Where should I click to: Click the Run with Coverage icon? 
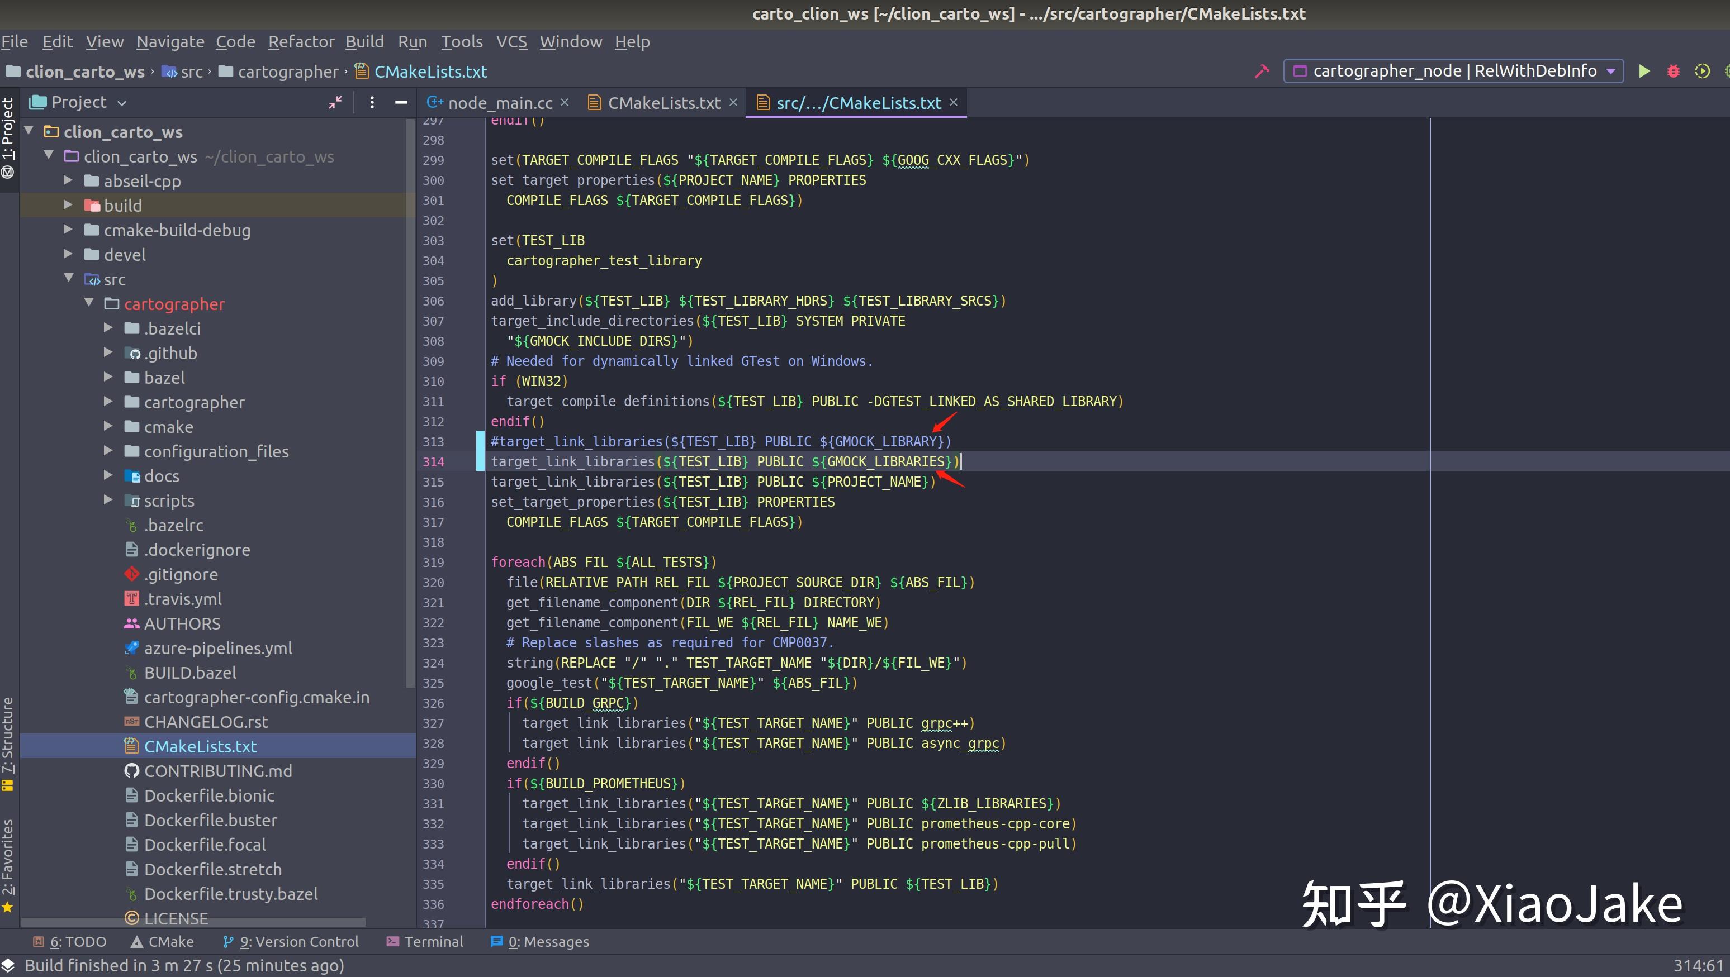pos(1702,71)
